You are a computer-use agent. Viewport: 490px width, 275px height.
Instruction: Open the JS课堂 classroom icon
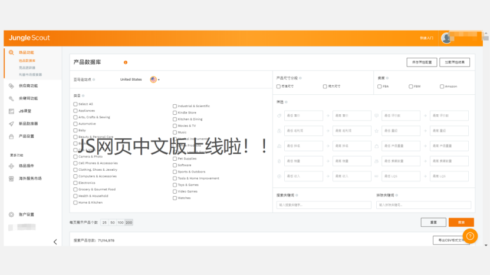(x=11, y=111)
